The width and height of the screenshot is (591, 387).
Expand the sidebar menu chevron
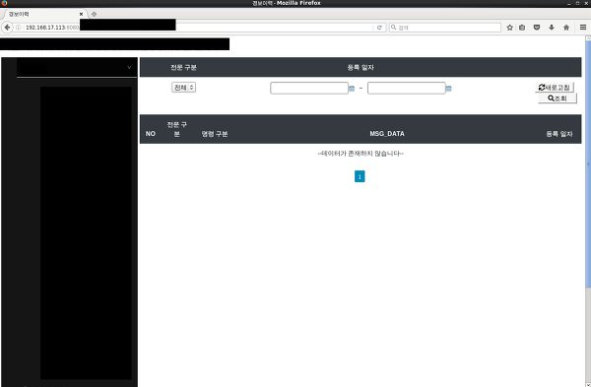(129, 67)
